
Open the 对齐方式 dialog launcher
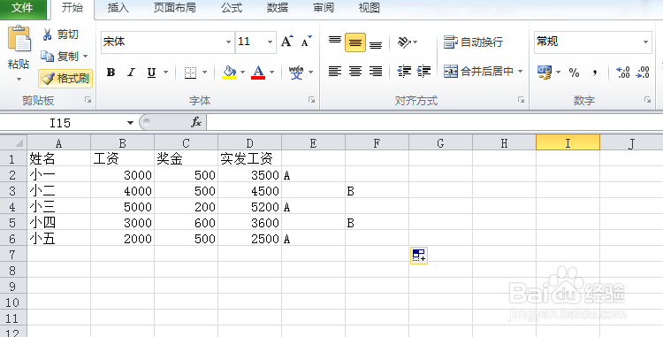point(521,100)
